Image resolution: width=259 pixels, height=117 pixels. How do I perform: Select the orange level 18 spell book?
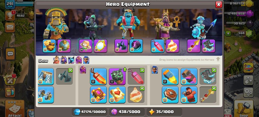click(117, 95)
